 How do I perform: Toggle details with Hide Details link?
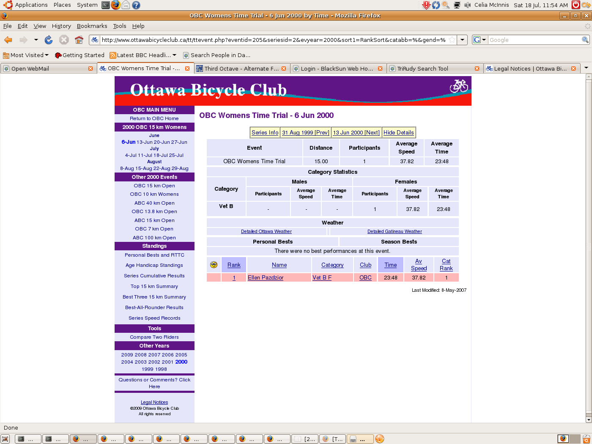398,132
